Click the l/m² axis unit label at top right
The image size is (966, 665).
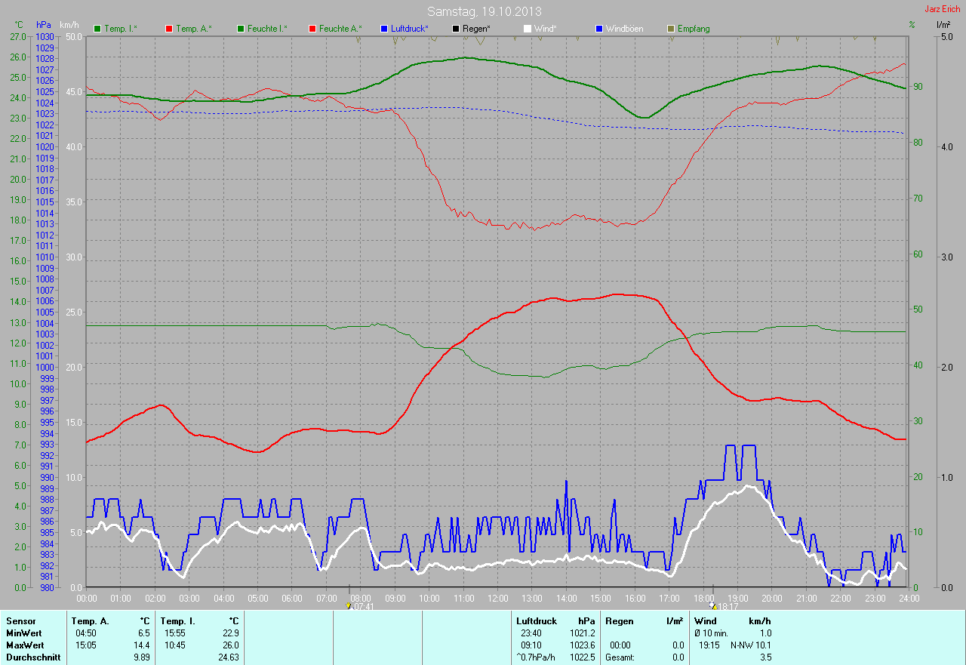coord(943,25)
